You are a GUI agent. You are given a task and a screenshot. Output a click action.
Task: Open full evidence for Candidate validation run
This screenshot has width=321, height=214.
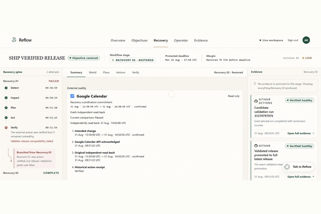click(301, 134)
